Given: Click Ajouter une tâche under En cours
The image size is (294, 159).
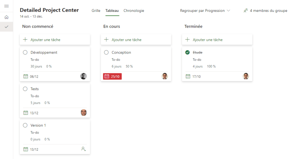Looking at the screenshot, I should (x=127, y=40).
